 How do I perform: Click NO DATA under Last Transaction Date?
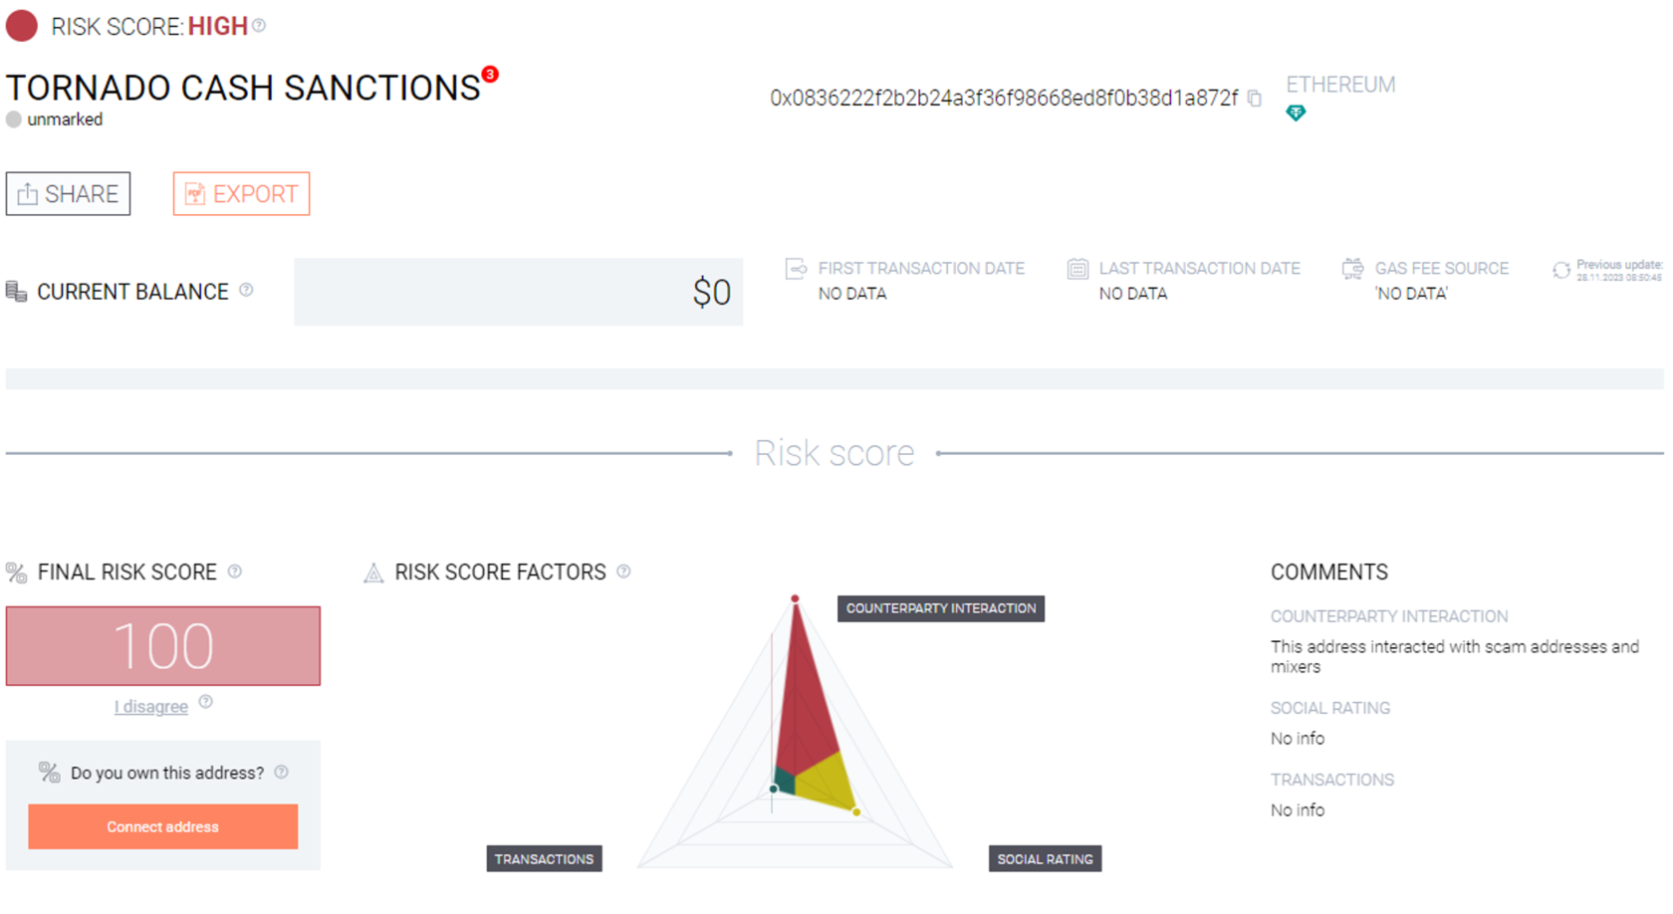pyautogui.click(x=1133, y=294)
